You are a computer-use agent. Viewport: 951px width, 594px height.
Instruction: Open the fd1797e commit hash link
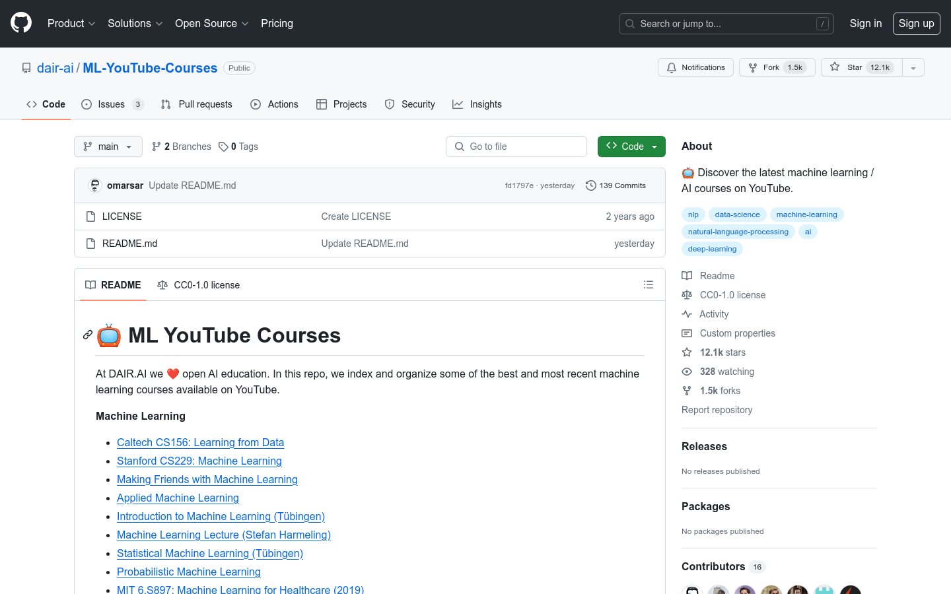[x=519, y=185]
